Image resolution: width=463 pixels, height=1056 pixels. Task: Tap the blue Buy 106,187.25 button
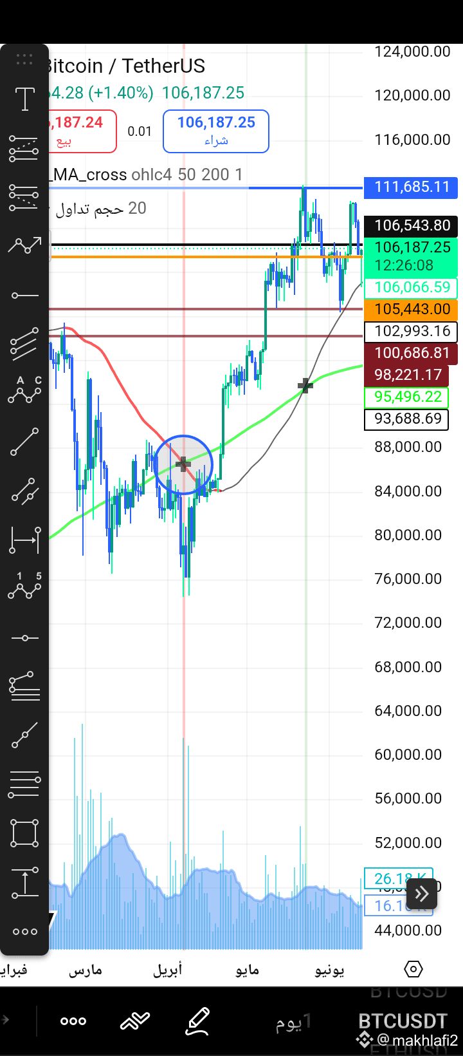216,131
